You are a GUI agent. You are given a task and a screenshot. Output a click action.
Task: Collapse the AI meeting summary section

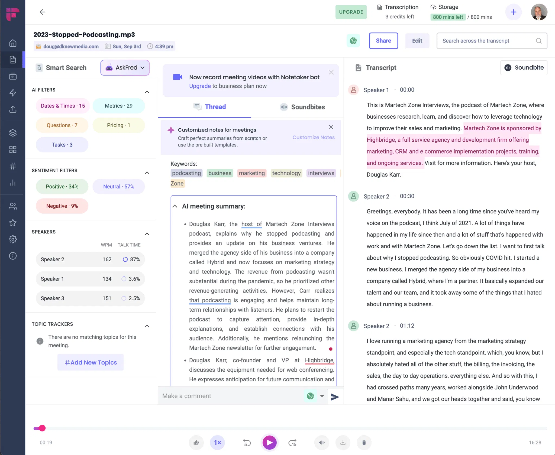coord(175,206)
